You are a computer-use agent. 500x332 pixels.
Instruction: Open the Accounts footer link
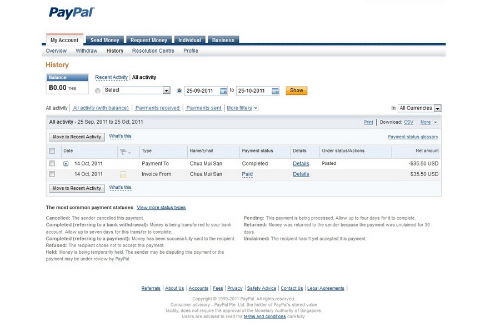[x=198, y=288]
